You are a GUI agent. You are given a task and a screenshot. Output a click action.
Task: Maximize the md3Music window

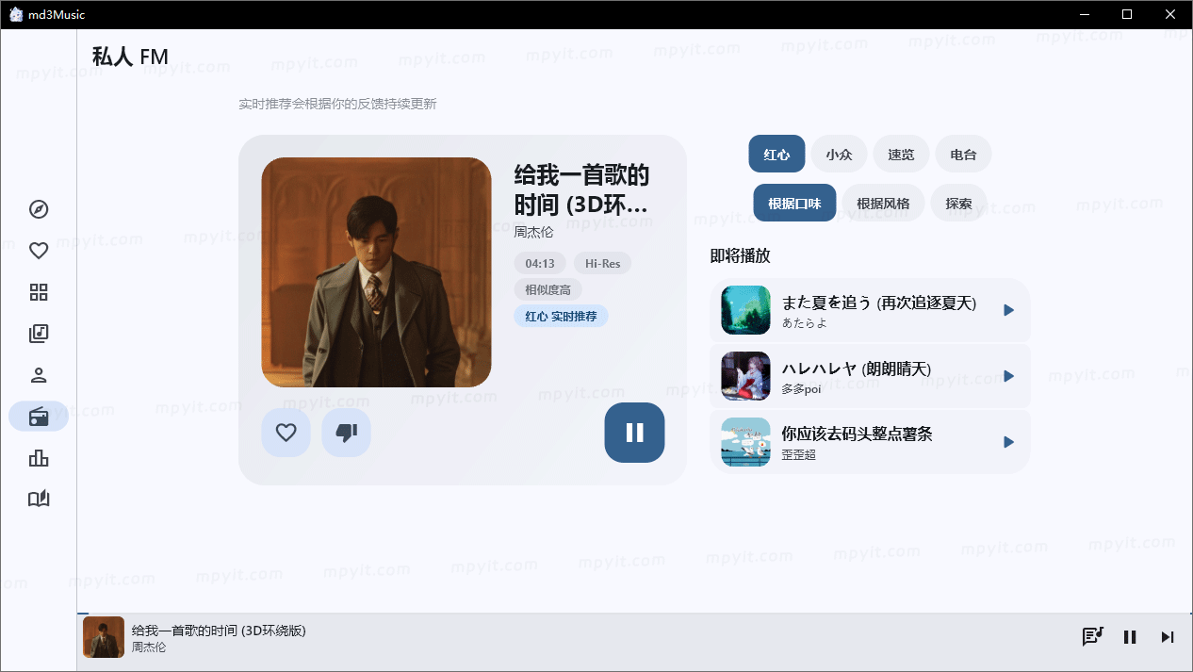pyautogui.click(x=1127, y=14)
